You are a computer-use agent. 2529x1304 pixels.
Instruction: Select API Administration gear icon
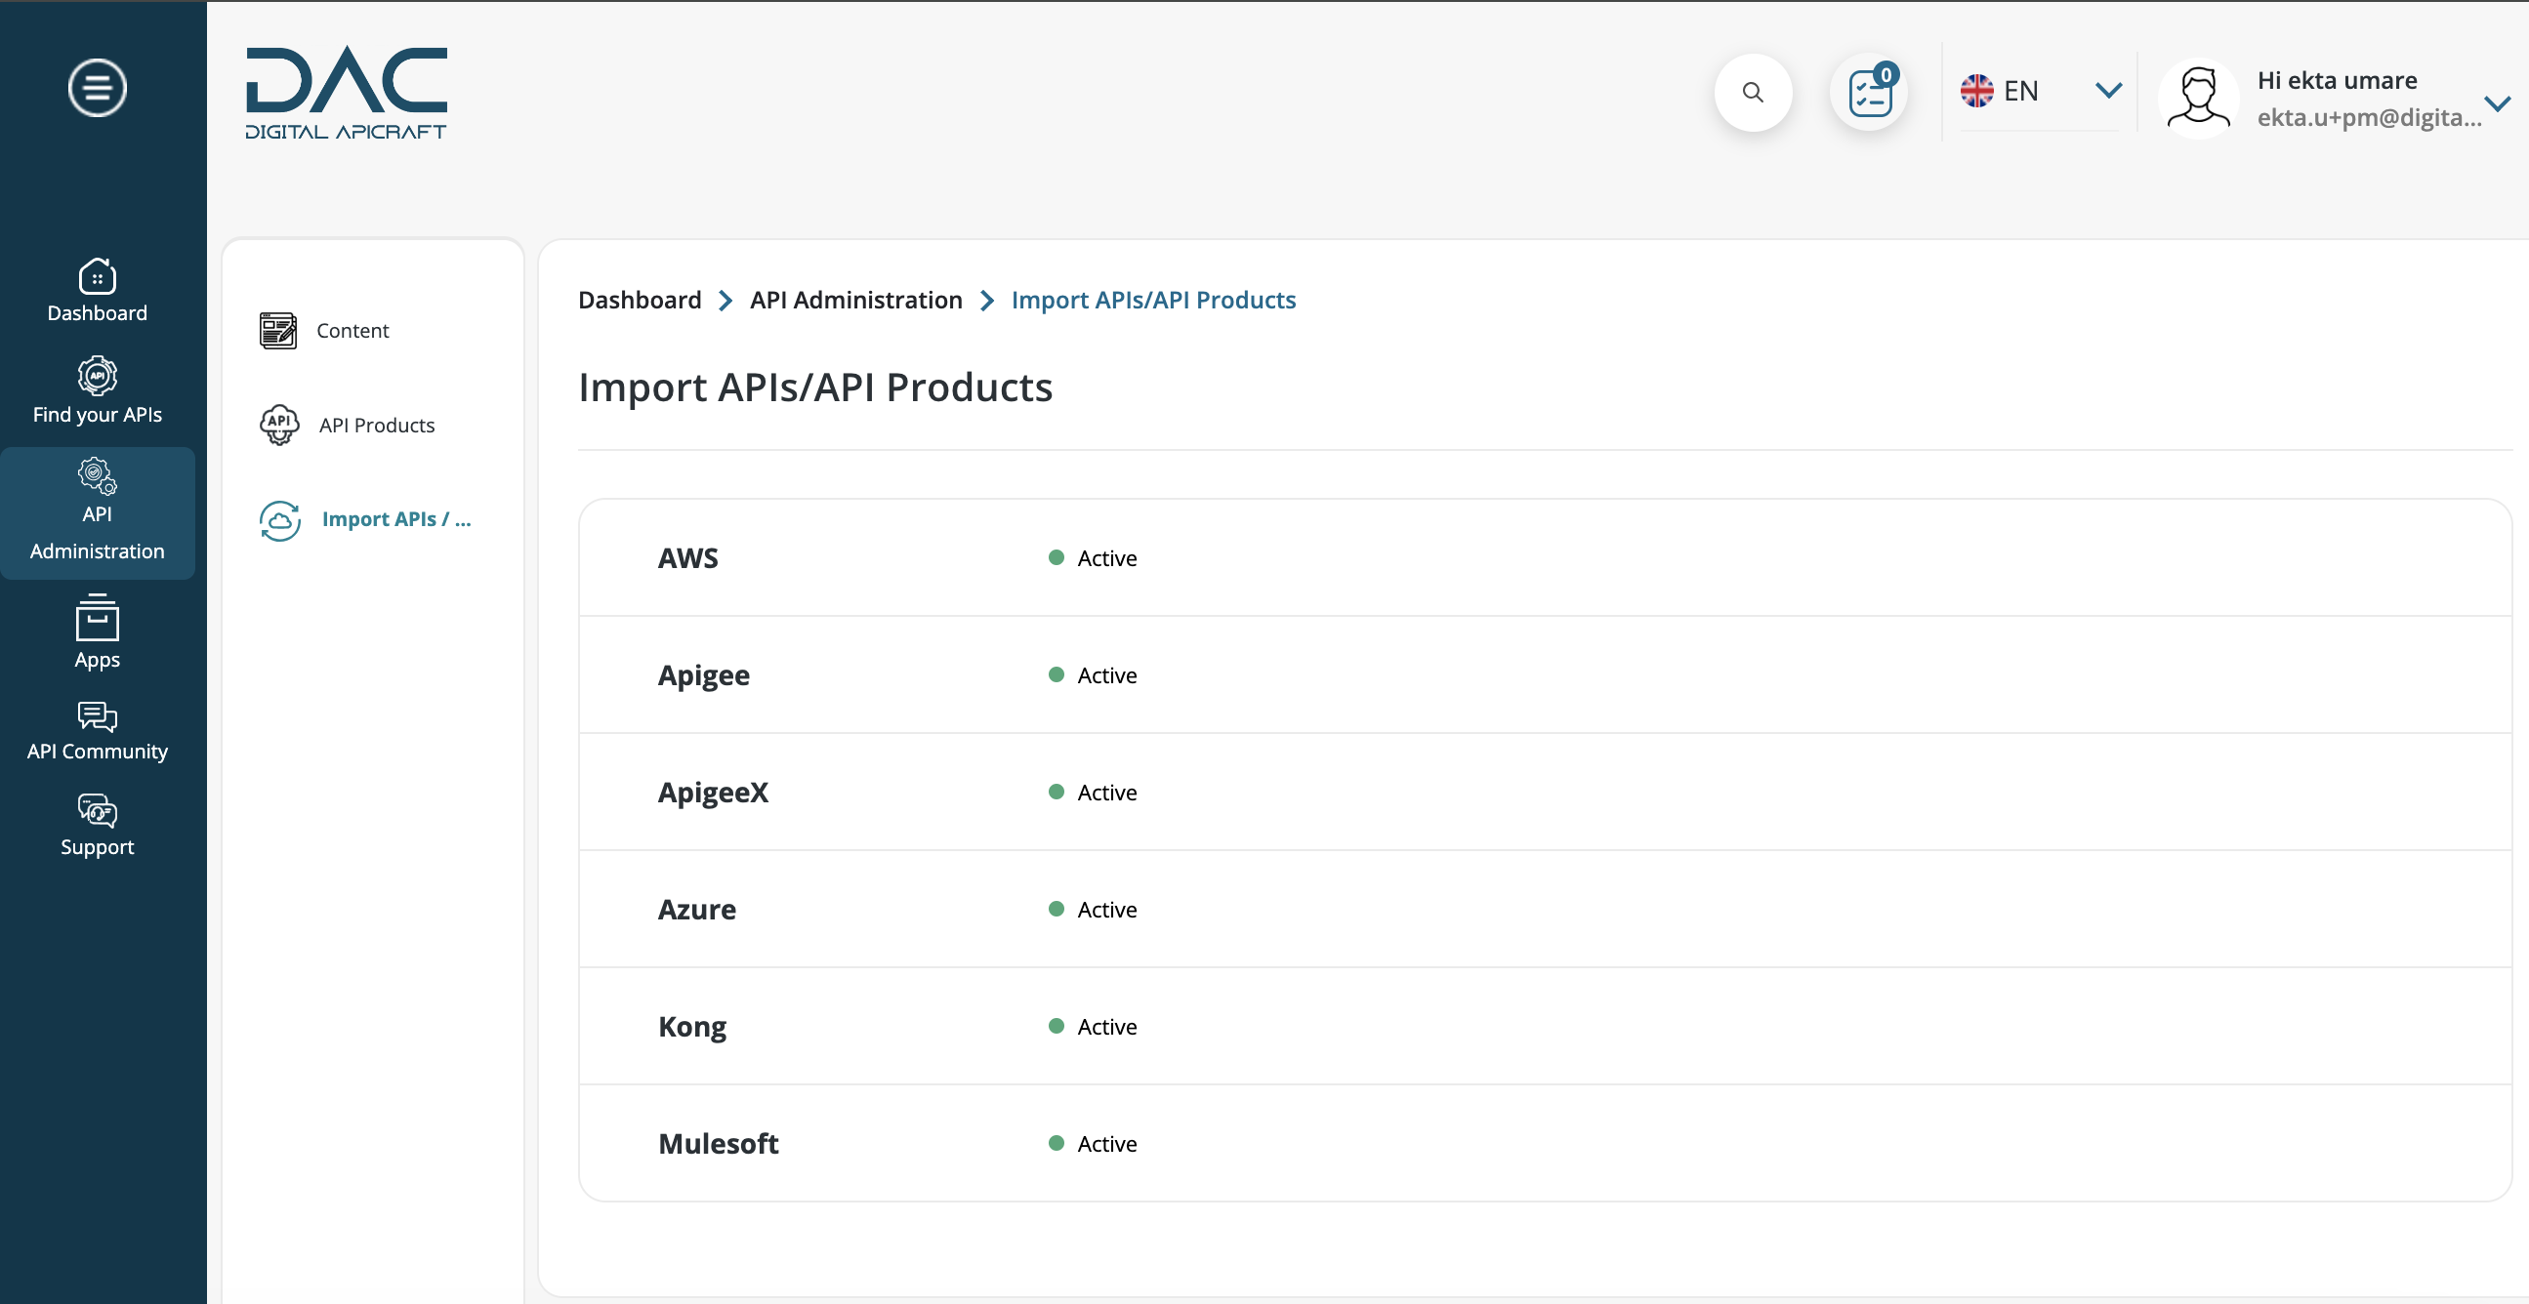coord(98,475)
